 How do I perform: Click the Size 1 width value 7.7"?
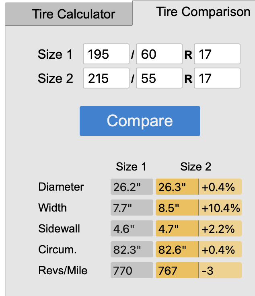point(132,208)
